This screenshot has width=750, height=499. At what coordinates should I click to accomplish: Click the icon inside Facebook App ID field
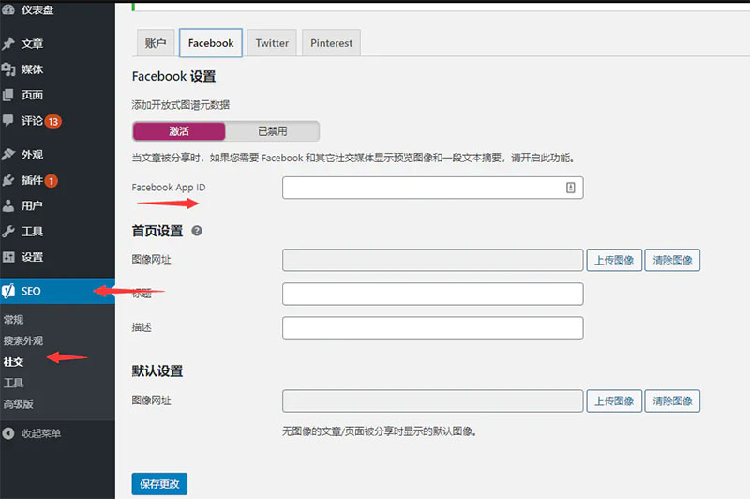click(x=571, y=188)
